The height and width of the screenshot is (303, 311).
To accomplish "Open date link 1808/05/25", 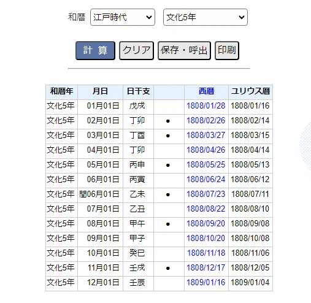I will (206, 164).
